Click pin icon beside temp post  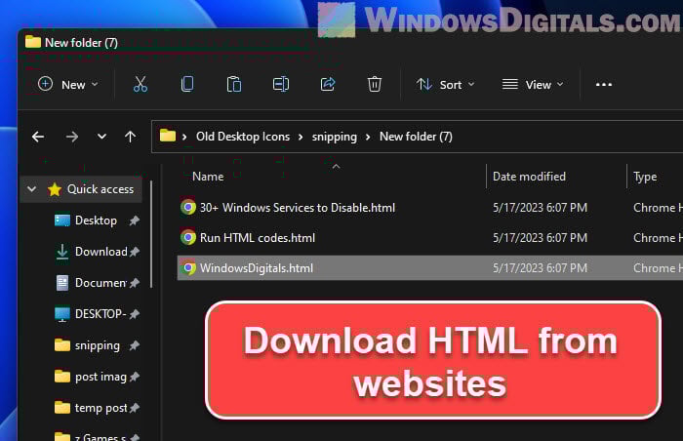pos(135,408)
